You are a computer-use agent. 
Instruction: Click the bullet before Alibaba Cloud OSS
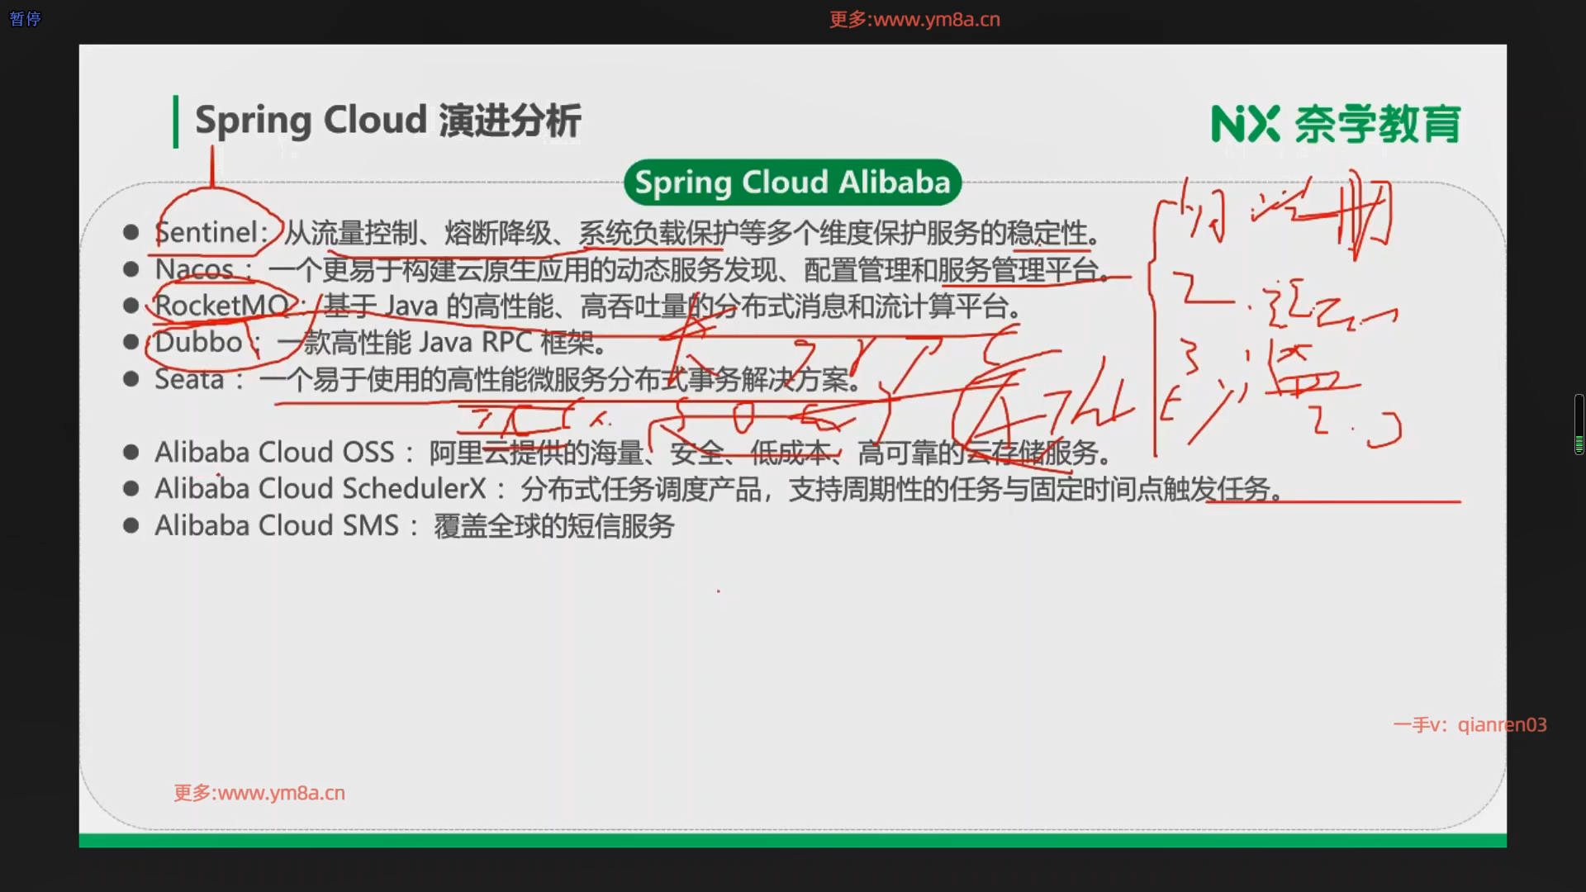(131, 452)
